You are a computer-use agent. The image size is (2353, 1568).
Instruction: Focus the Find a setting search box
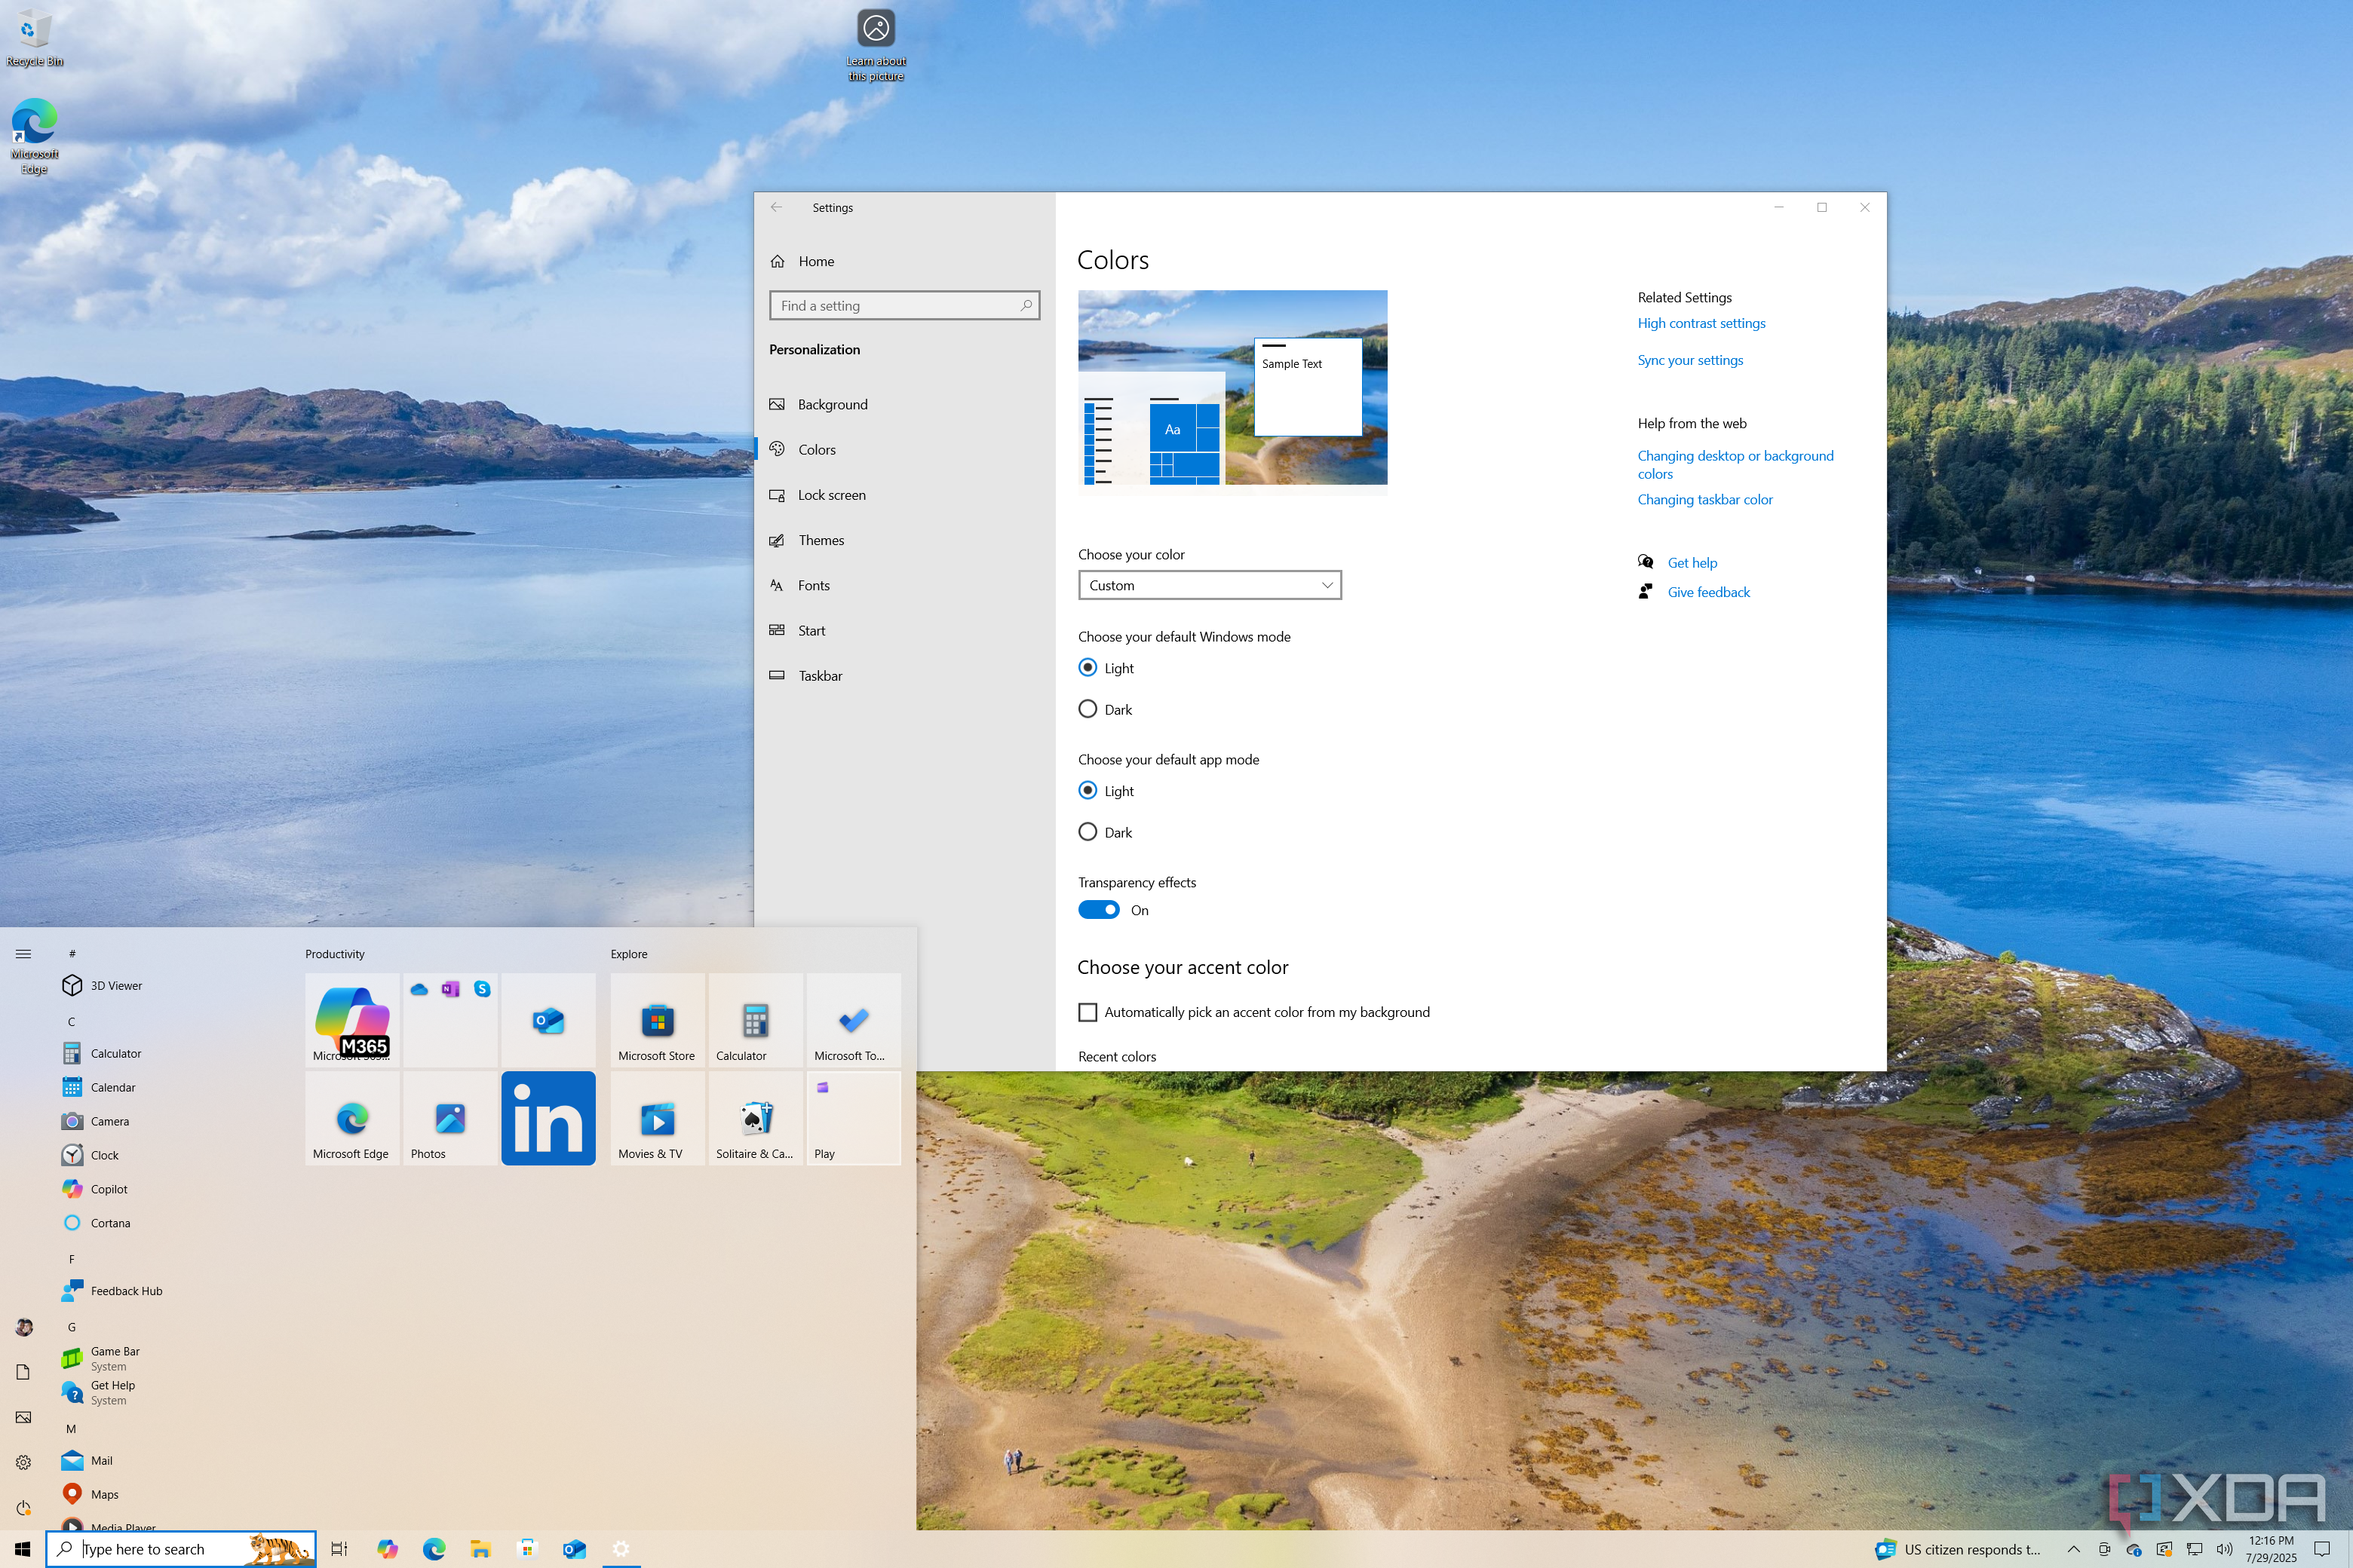904,305
